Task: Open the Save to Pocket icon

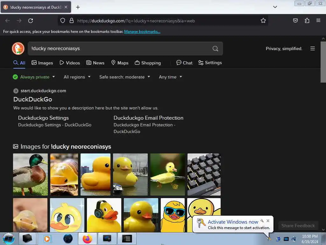Action: [295, 20]
